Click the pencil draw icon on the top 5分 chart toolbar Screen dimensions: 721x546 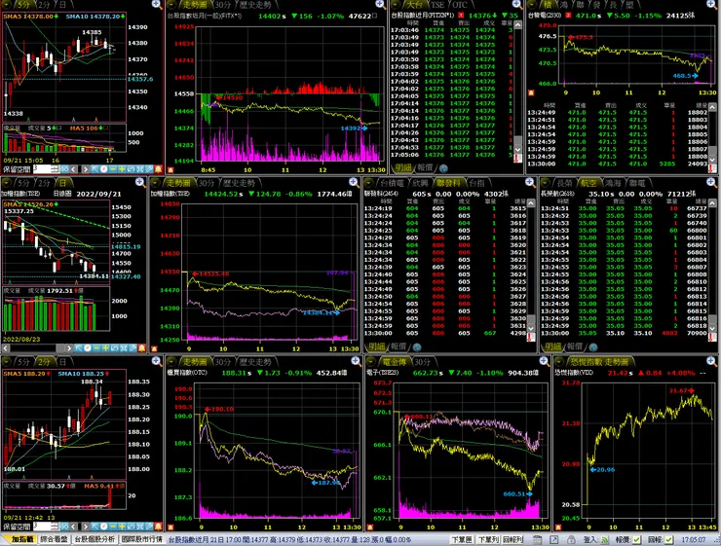[x=149, y=169]
